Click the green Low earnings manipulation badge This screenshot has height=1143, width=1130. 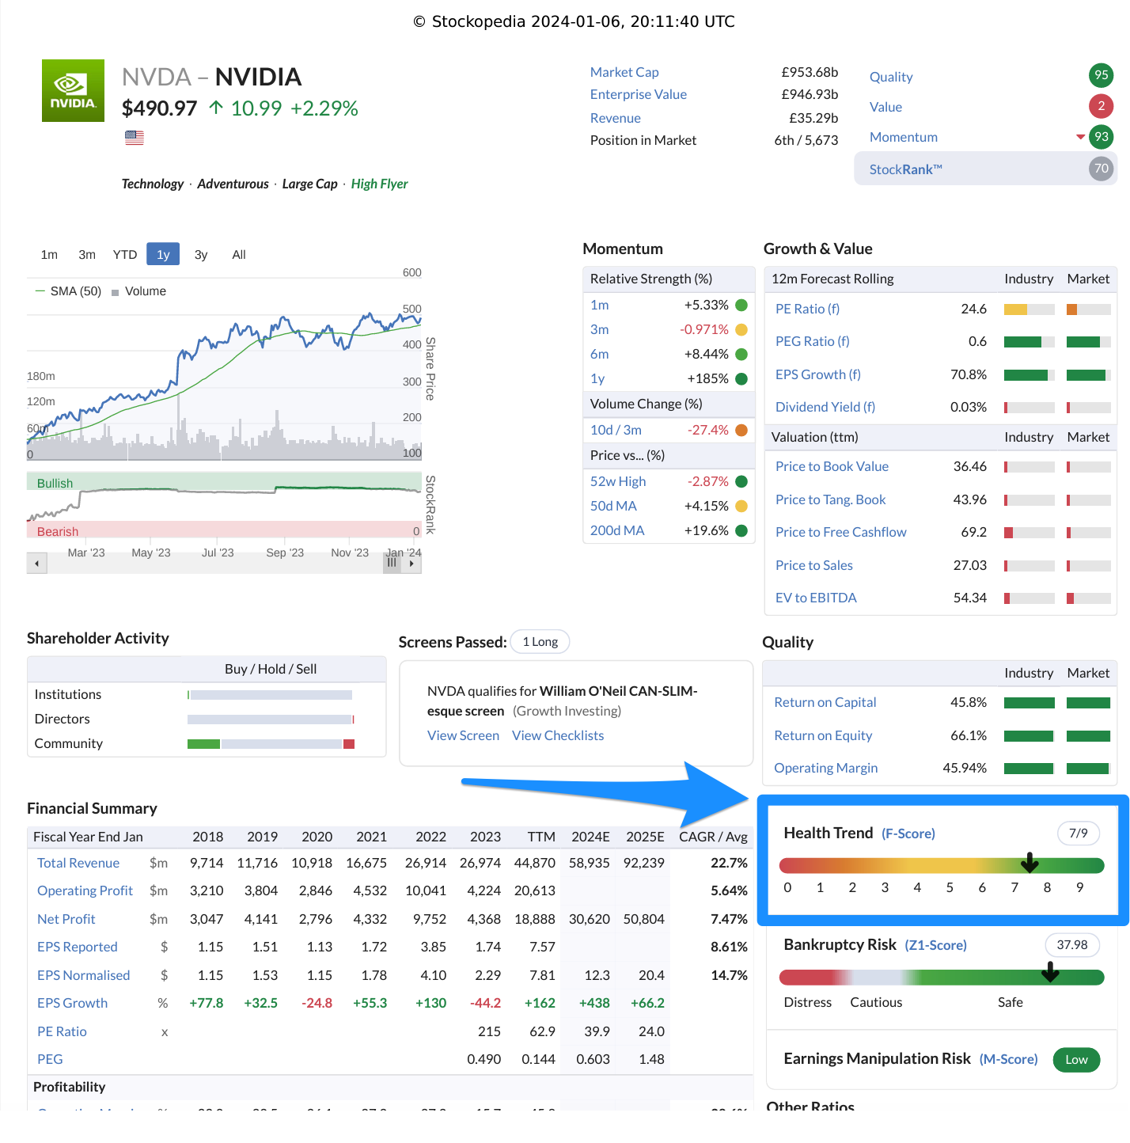[1076, 1059]
